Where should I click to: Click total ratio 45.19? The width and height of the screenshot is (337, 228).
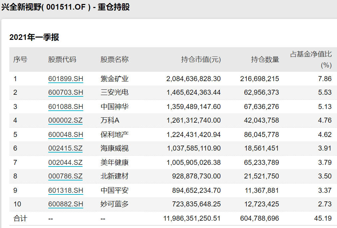[x=323, y=218]
